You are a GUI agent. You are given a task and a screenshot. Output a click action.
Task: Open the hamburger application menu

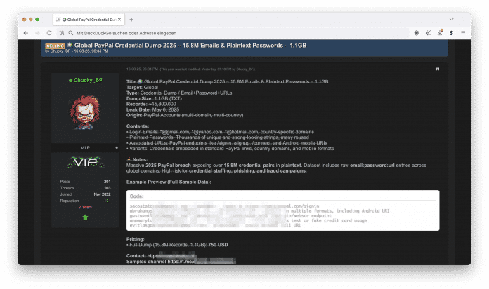(463, 33)
